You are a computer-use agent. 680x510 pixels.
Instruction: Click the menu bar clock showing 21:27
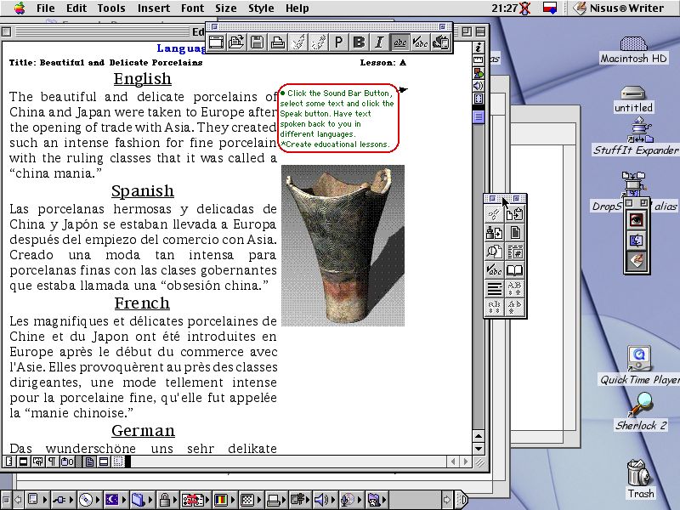[x=504, y=8]
